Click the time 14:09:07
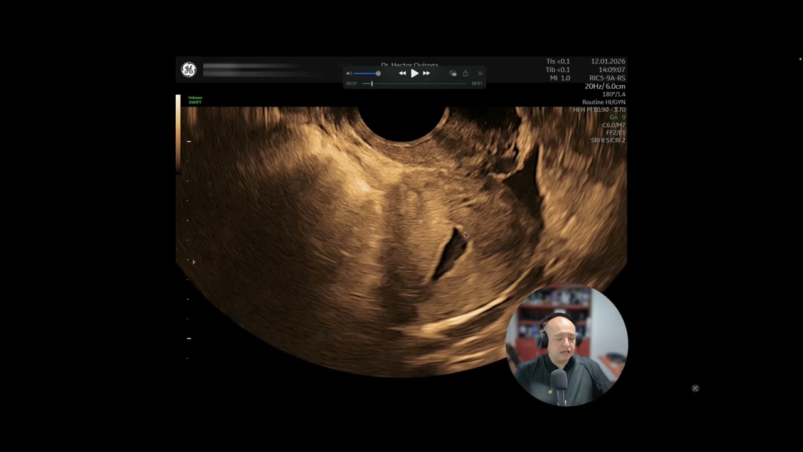This screenshot has width=803, height=452. (612, 70)
